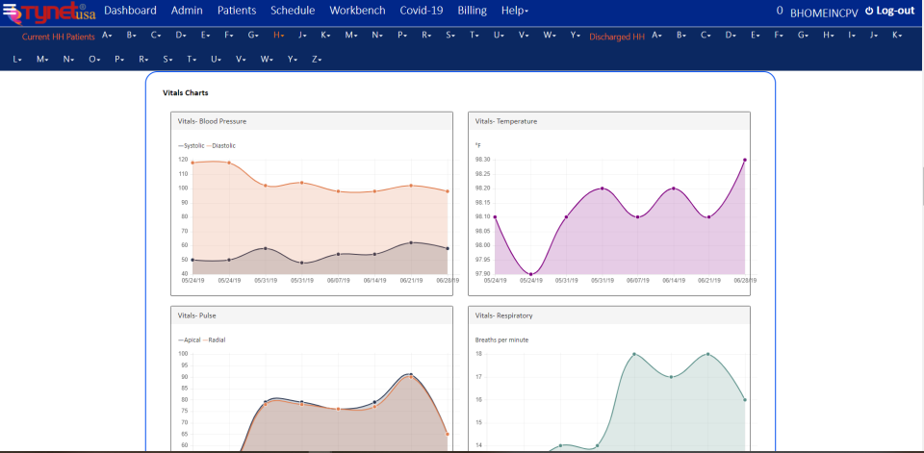The image size is (924, 453).
Task: Open the Admin menu
Action: (x=187, y=11)
